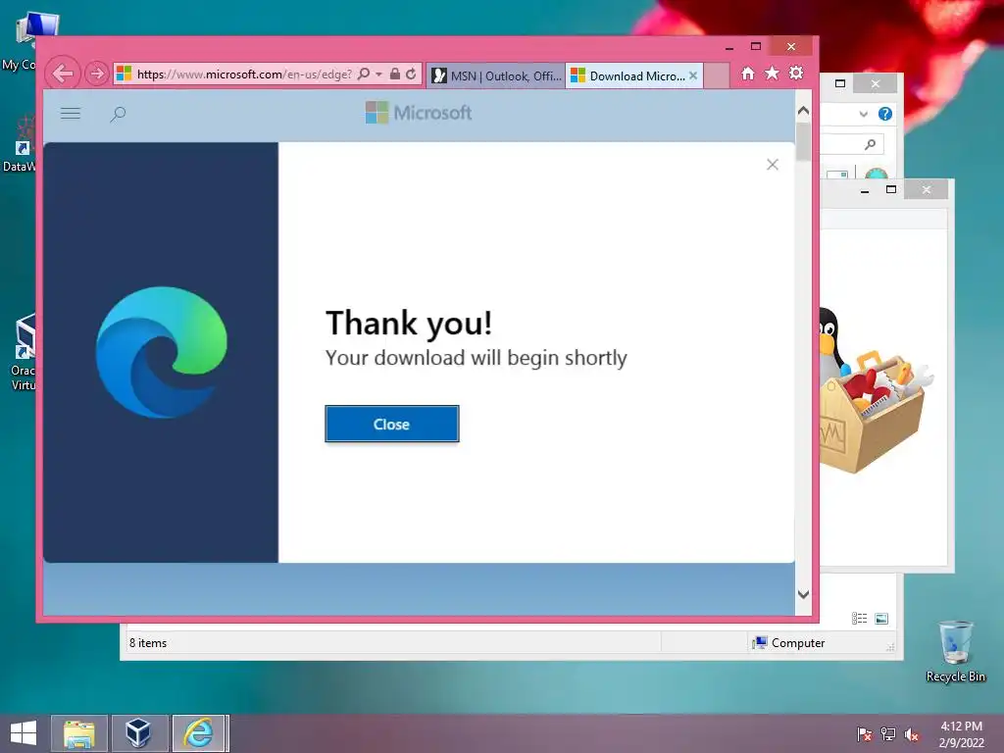Viewport: 1004px width, 753px height.
Task: Click the browser Back arrow button
Action: 63,74
